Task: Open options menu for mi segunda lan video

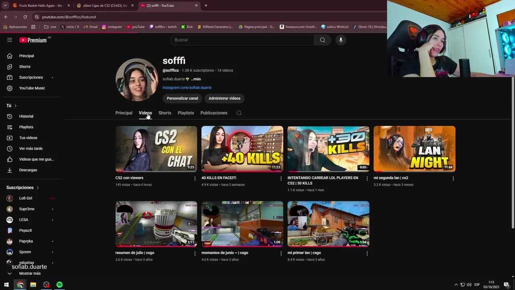Action: click(453, 178)
